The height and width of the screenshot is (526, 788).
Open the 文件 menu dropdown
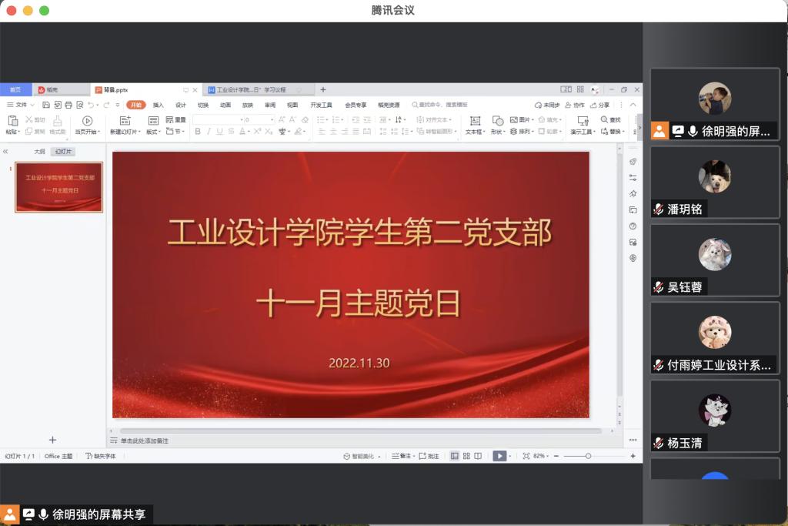point(20,105)
